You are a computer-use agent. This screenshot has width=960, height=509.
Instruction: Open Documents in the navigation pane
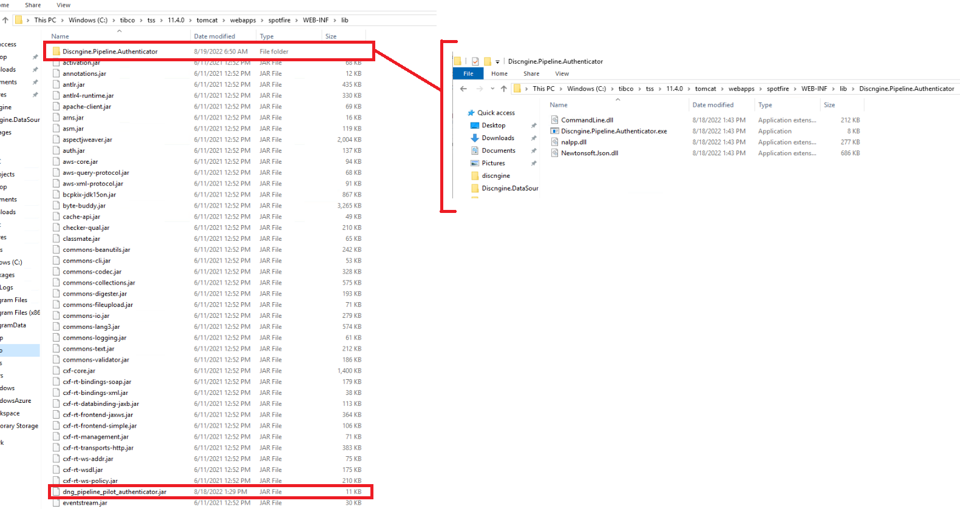click(499, 150)
